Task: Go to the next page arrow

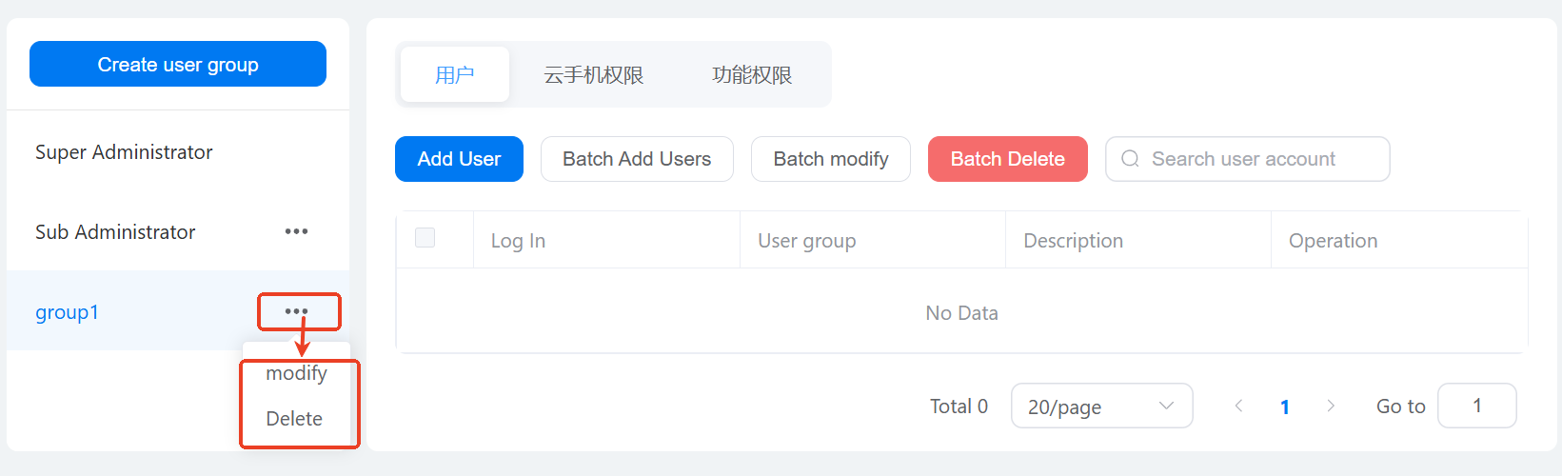Action: click(x=1331, y=406)
